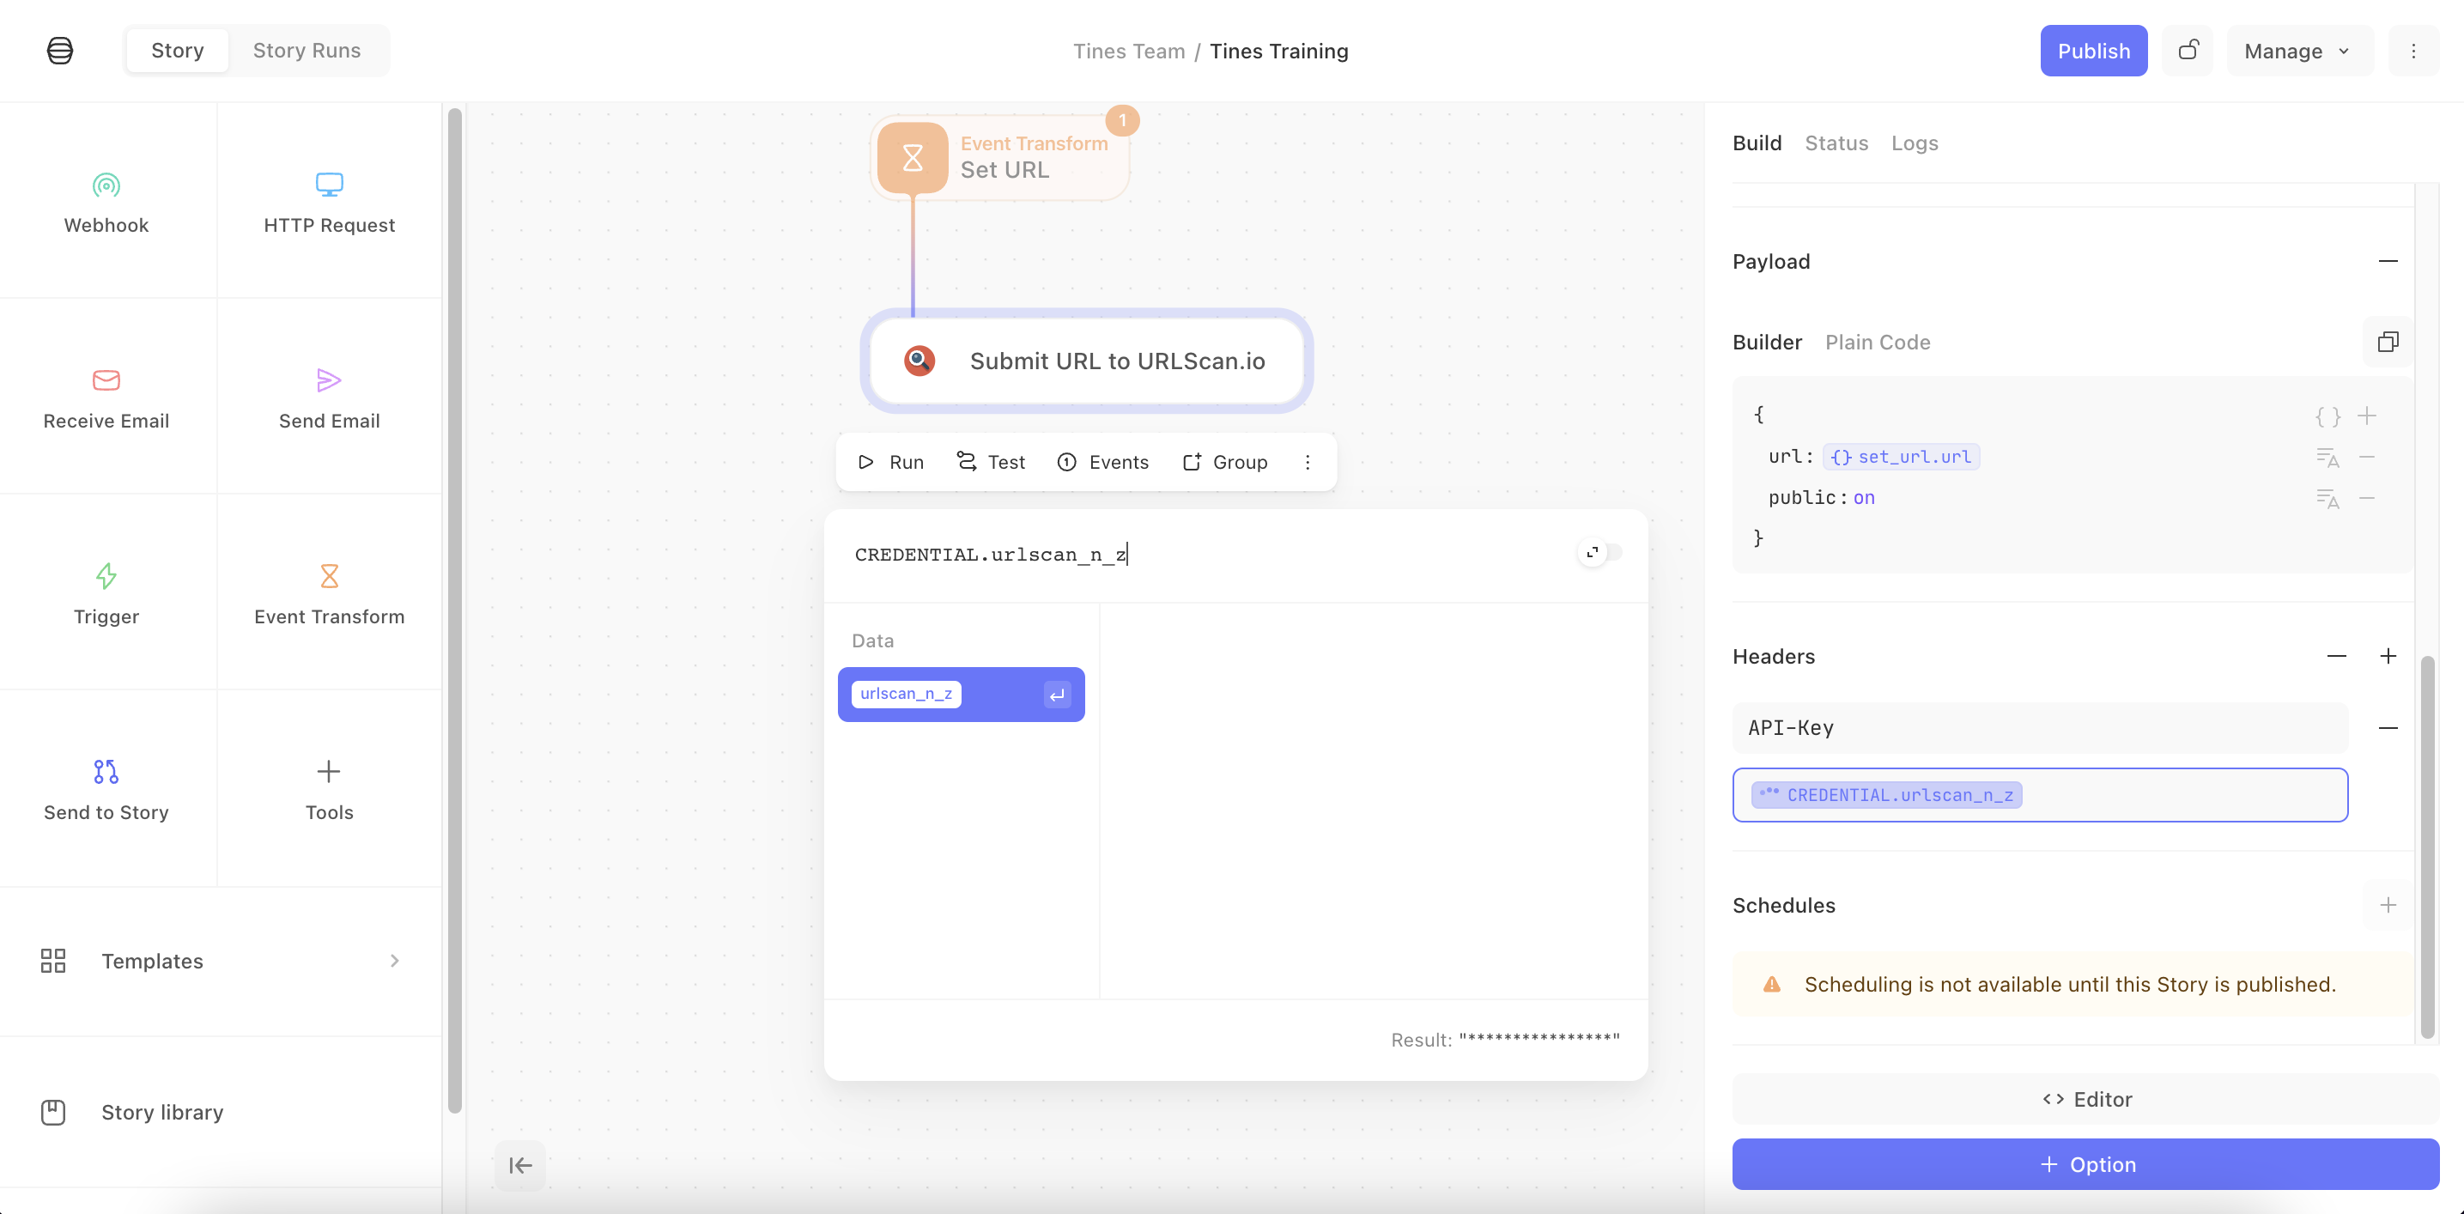
Task: Open the Editor button
Action: click(x=2085, y=1099)
